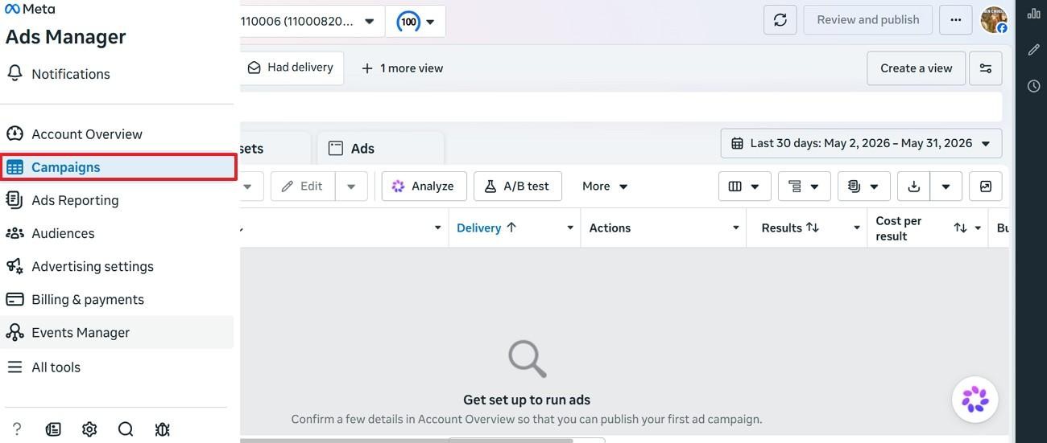Viewport: 1047px width, 443px height.
Task: Open the opportunity score 100 dropdown
Action: [416, 22]
